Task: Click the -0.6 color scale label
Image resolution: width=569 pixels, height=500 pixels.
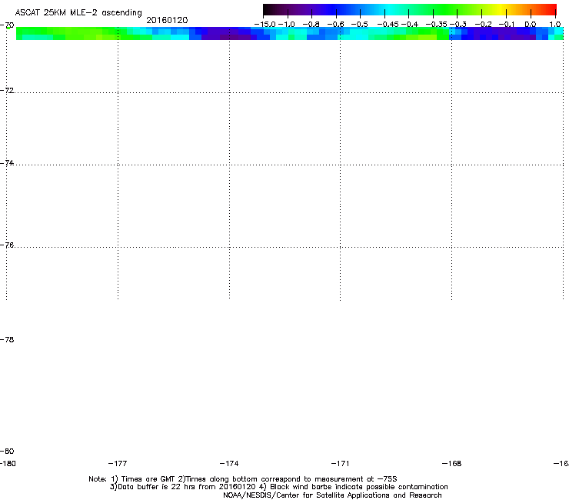Action: tap(335, 25)
